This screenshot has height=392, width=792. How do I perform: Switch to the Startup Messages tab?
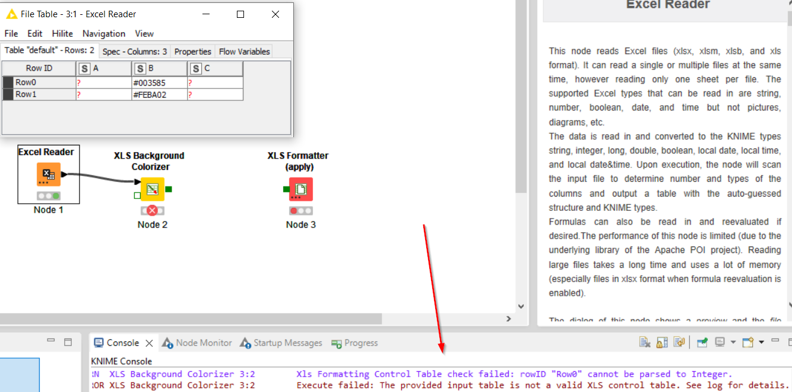pos(281,343)
